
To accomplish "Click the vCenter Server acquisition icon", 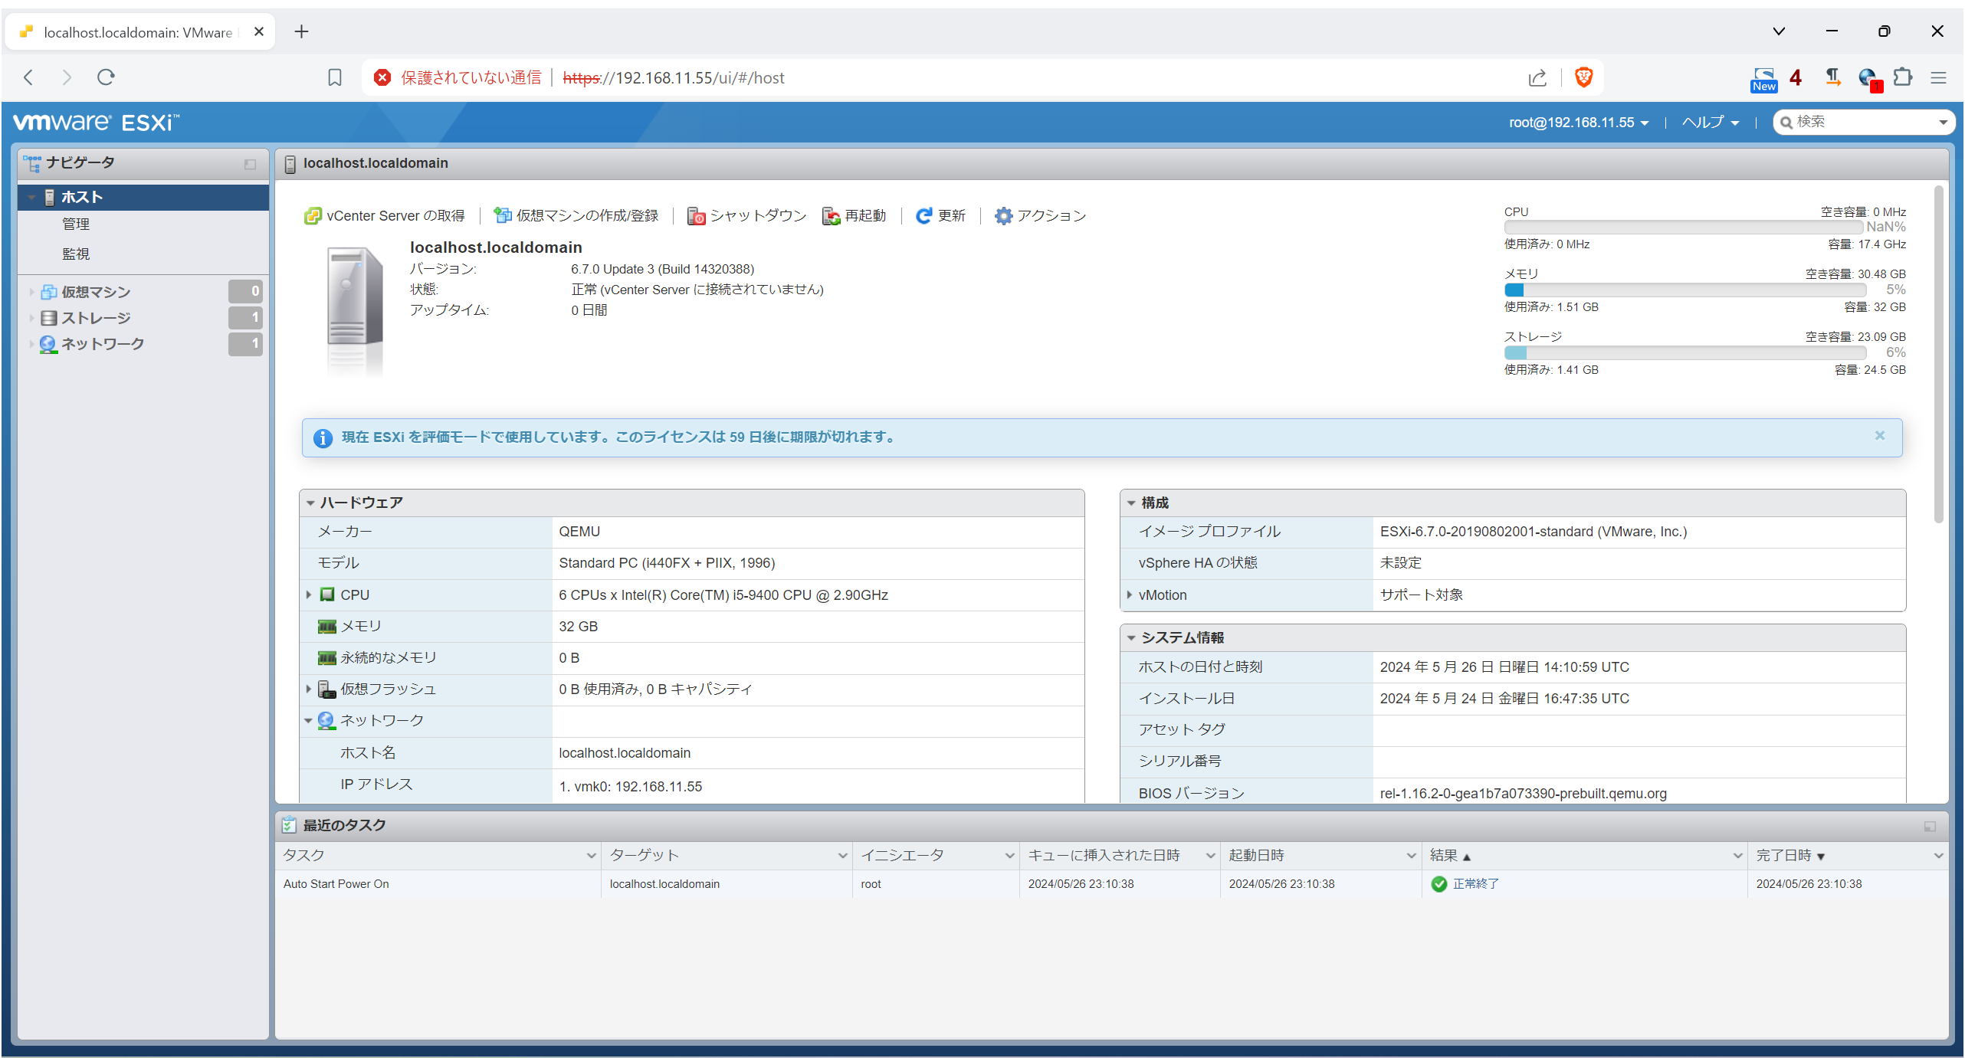I will (313, 216).
